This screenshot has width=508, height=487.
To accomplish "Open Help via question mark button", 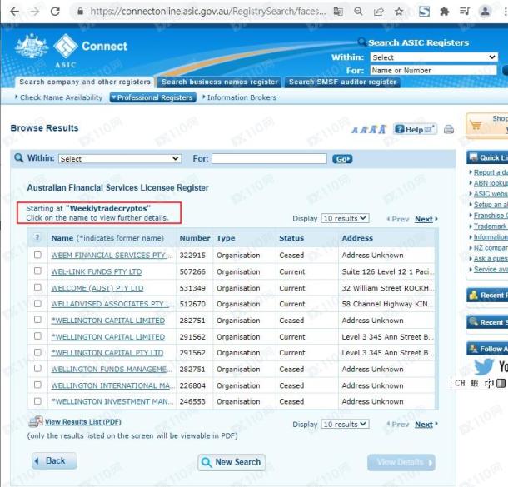I will point(415,129).
